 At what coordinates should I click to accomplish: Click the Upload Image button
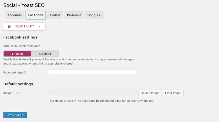pyautogui.click(x=150, y=93)
